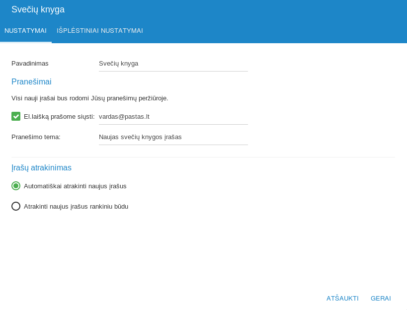The height and width of the screenshot is (310, 407).
Task: Click the Įrašų atrakinimas section heading
Action: pos(41,168)
